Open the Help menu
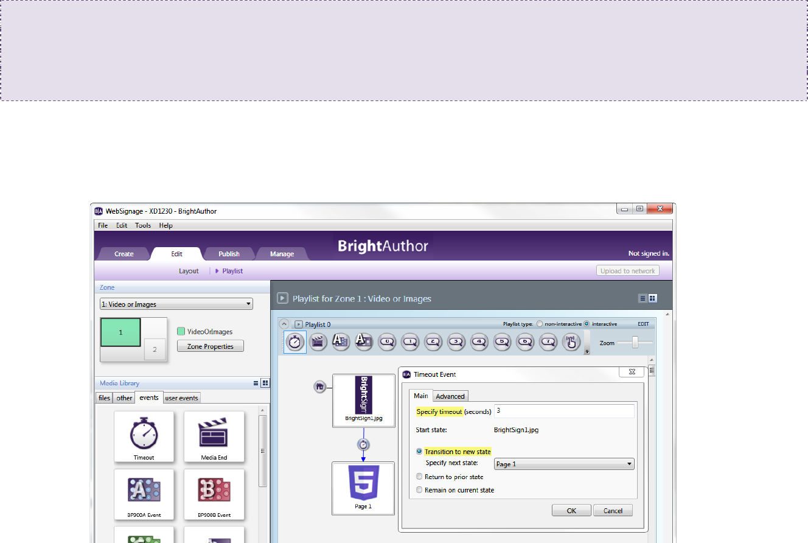 [x=166, y=225]
